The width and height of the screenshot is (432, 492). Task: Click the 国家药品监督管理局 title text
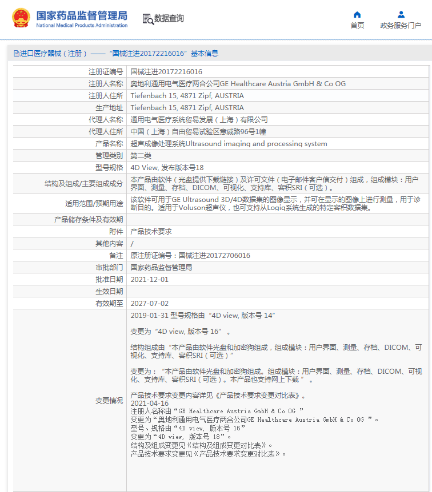[82, 15]
